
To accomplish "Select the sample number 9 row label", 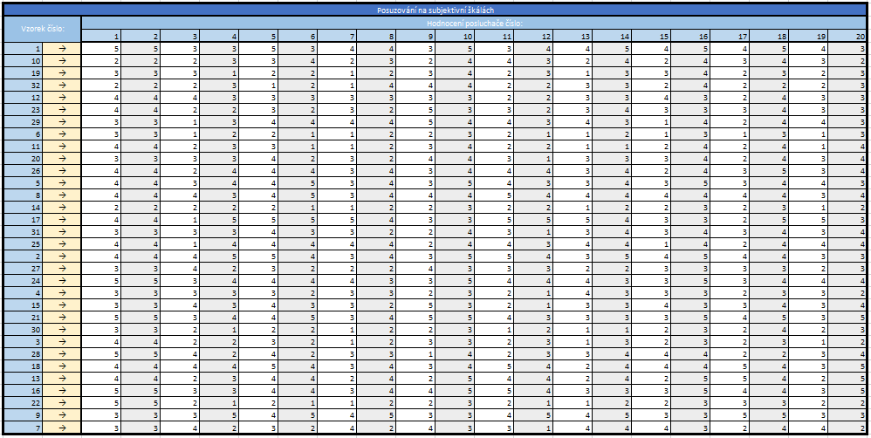I will [x=24, y=415].
